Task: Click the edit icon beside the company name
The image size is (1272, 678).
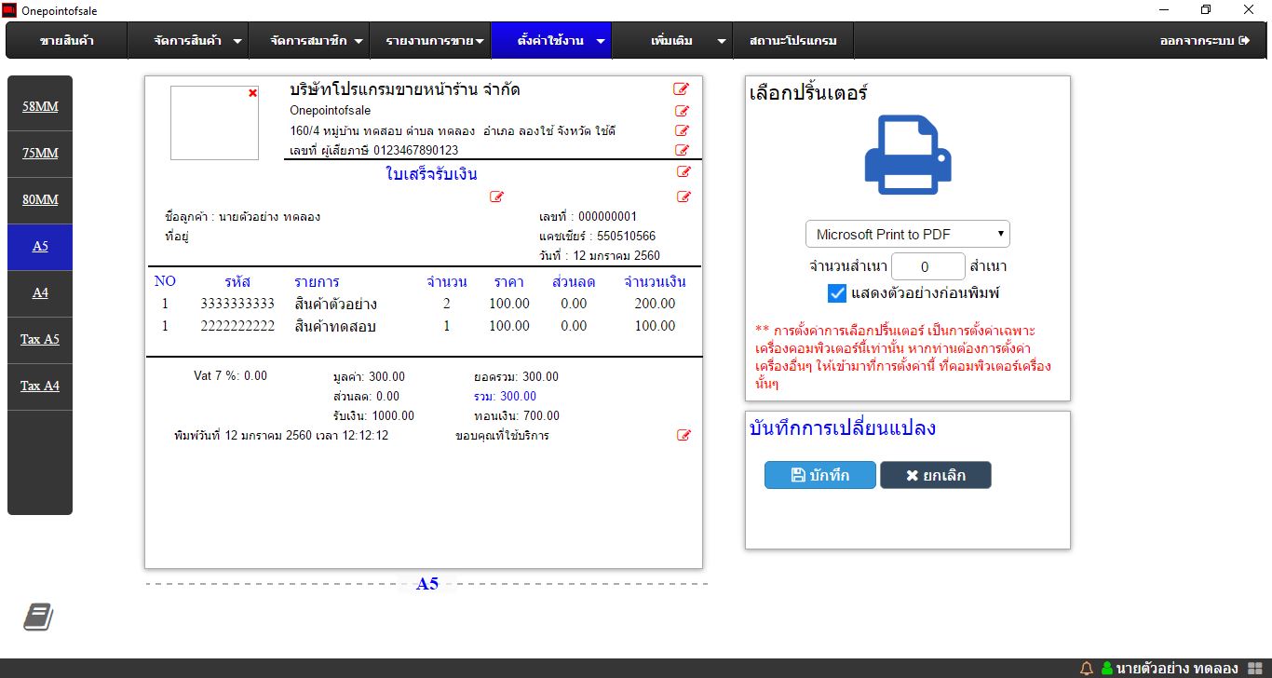Action: [x=682, y=89]
